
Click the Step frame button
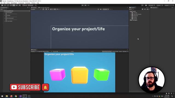click(89, 5)
